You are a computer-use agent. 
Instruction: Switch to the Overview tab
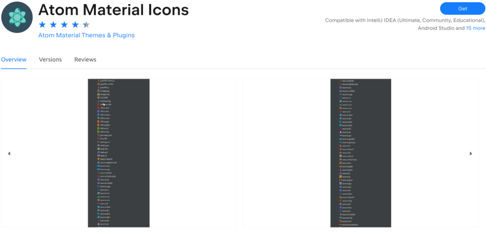pos(13,59)
